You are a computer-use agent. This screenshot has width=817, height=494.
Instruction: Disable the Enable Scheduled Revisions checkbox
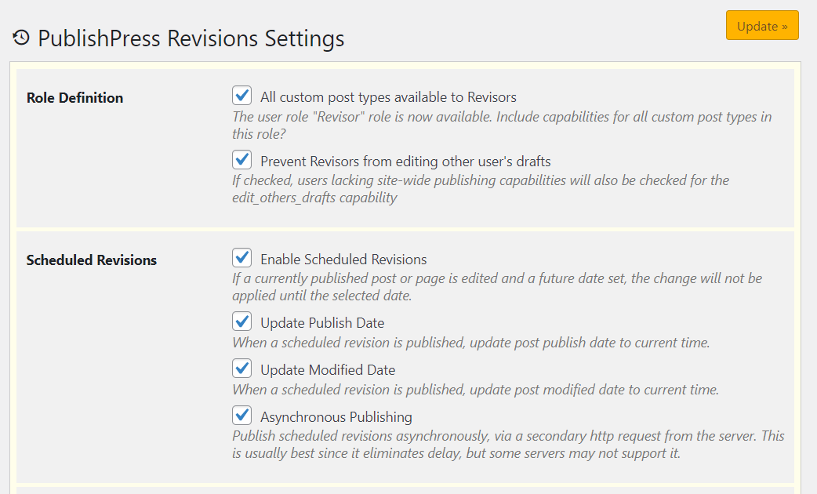(241, 258)
